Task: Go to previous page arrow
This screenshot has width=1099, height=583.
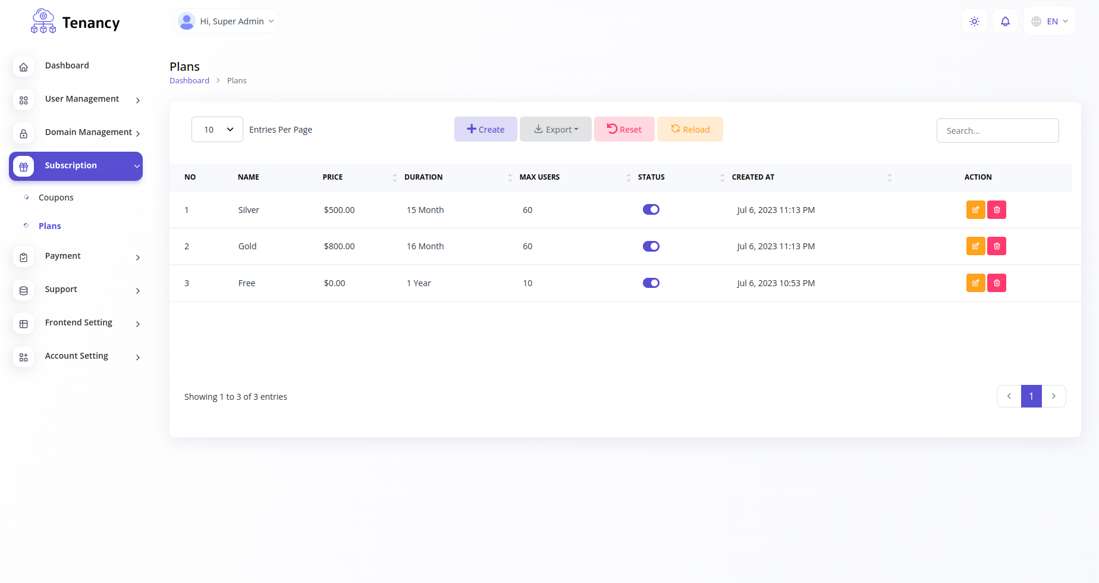Action: click(1009, 396)
